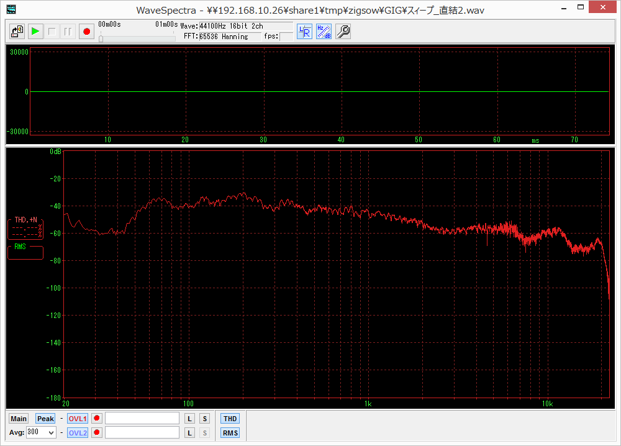Viewport: 621px width, 446px height.
Task: Click the red record dot beside OVL2
Action: pyautogui.click(x=96, y=433)
